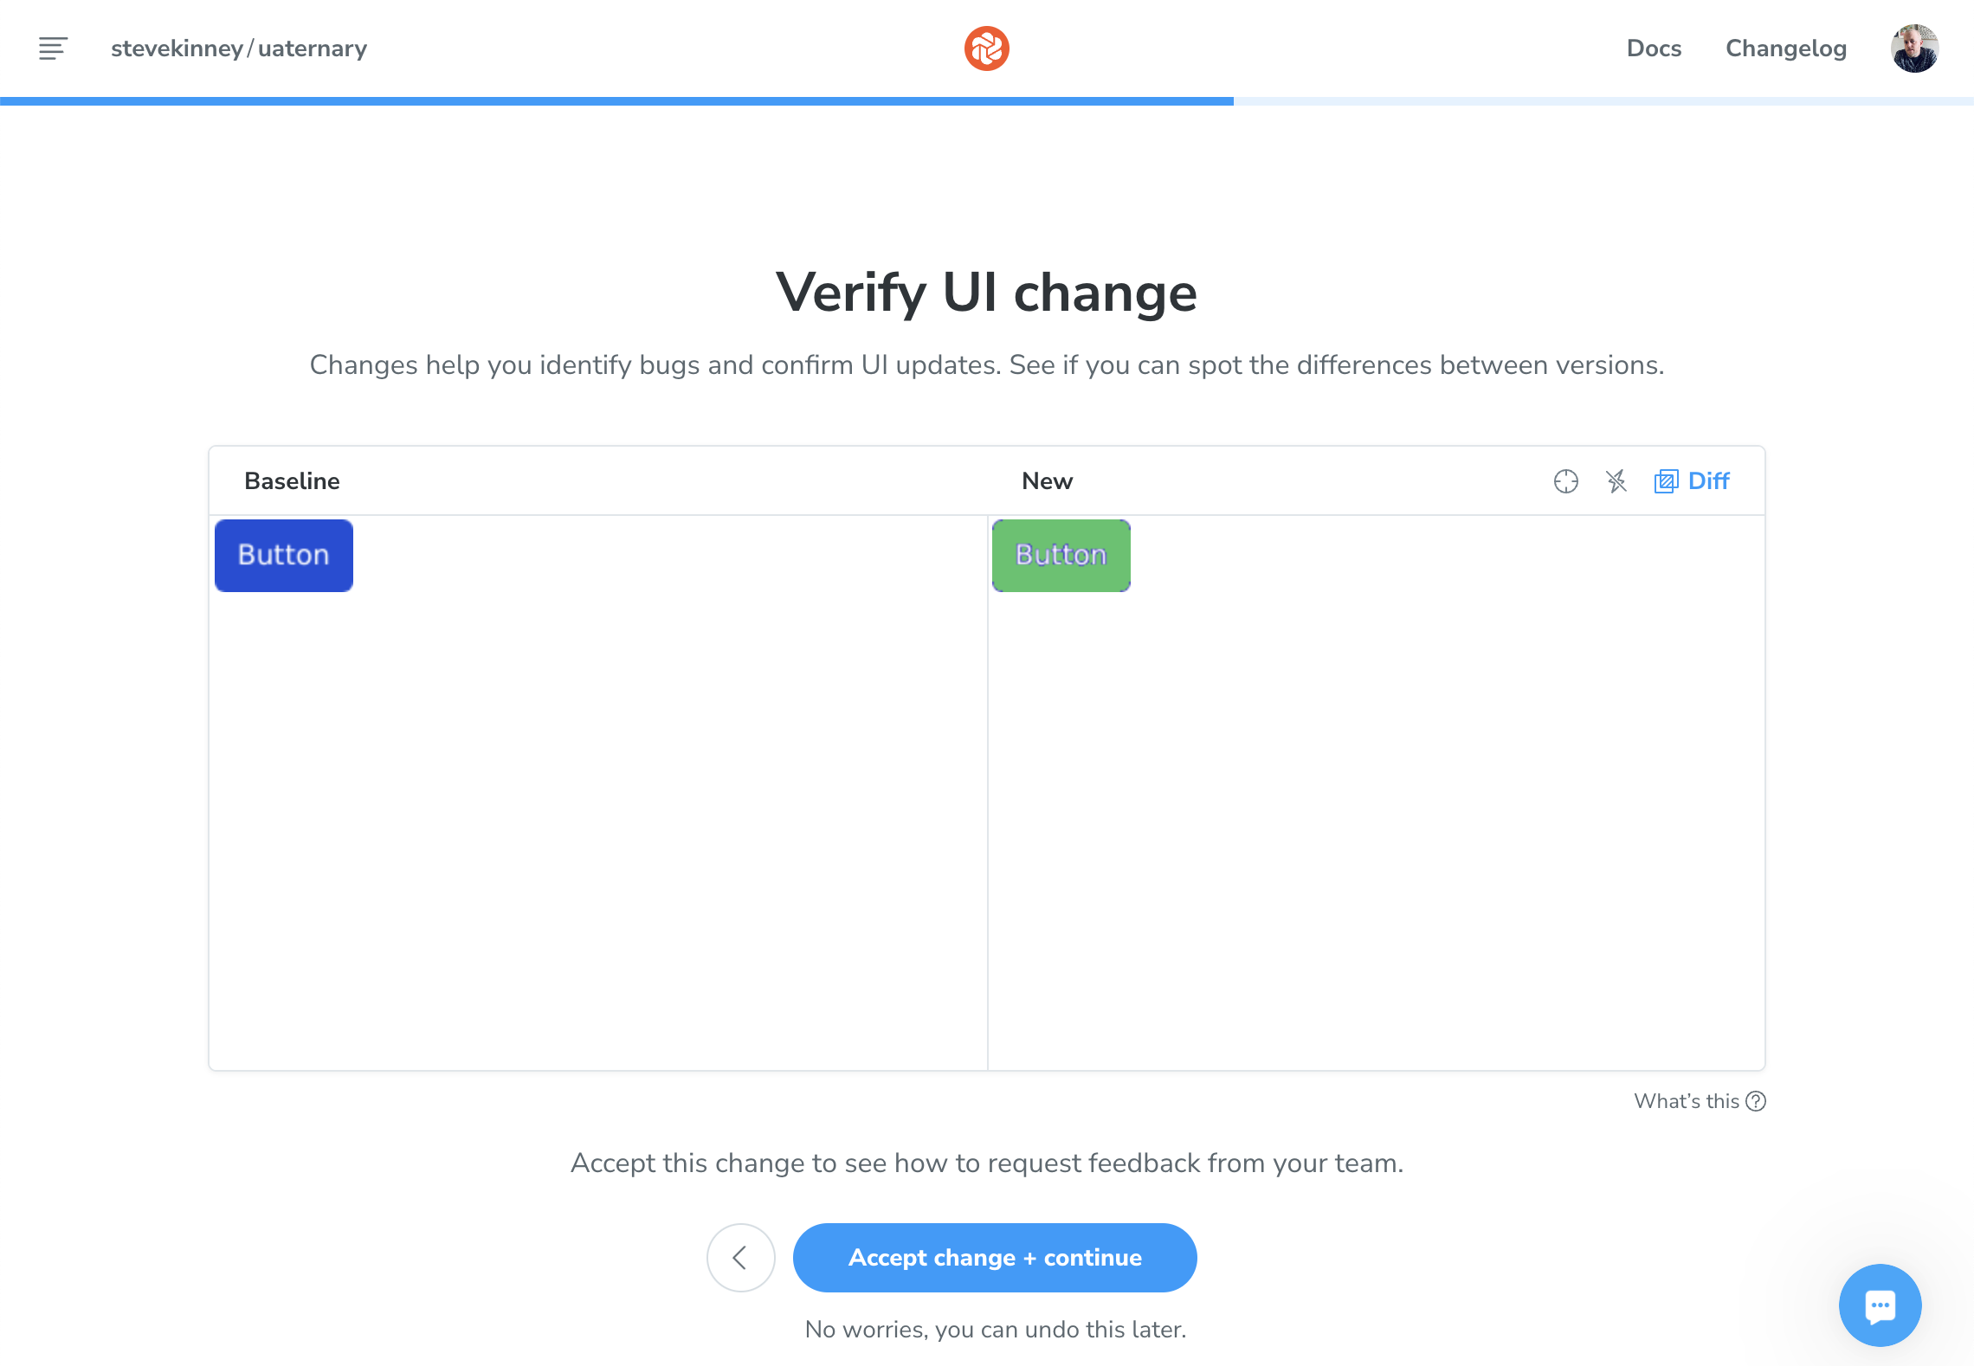The width and height of the screenshot is (1974, 1366).
Task: Open the stevekinney/uaternary project link
Action: (238, 48)
